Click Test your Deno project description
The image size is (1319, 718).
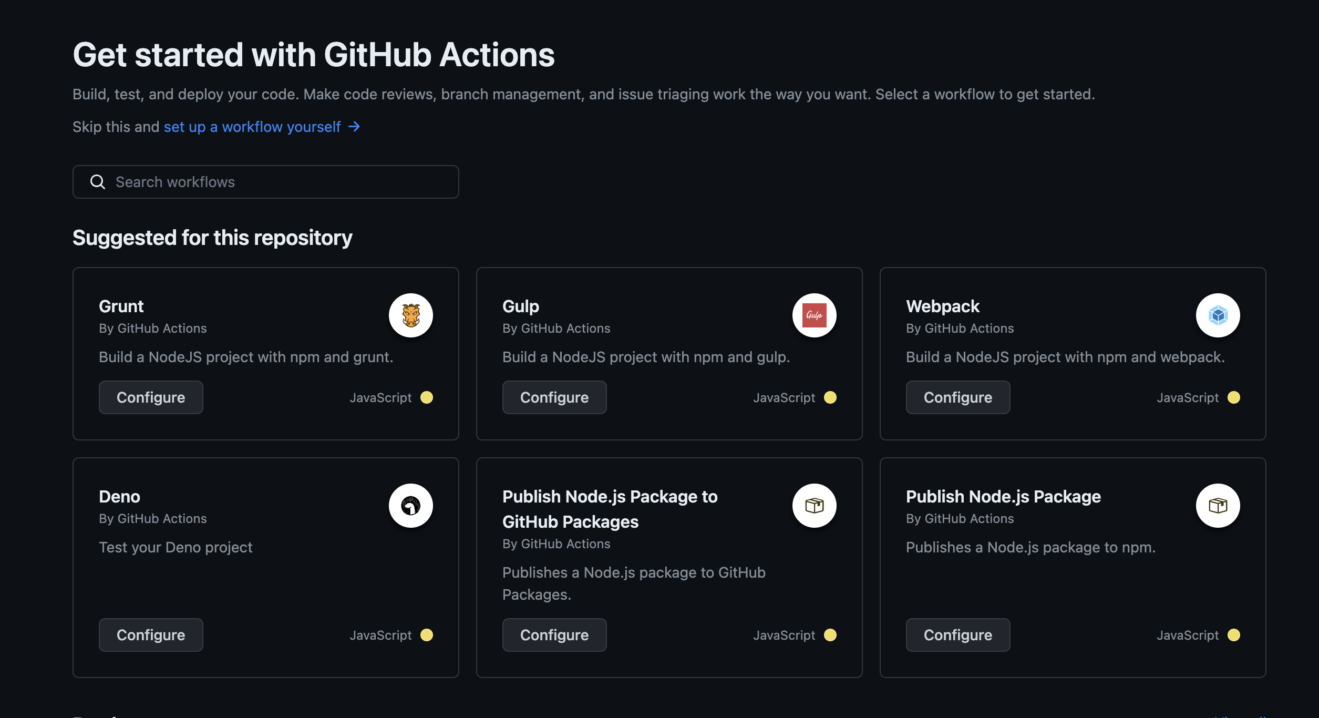[176, 547]
